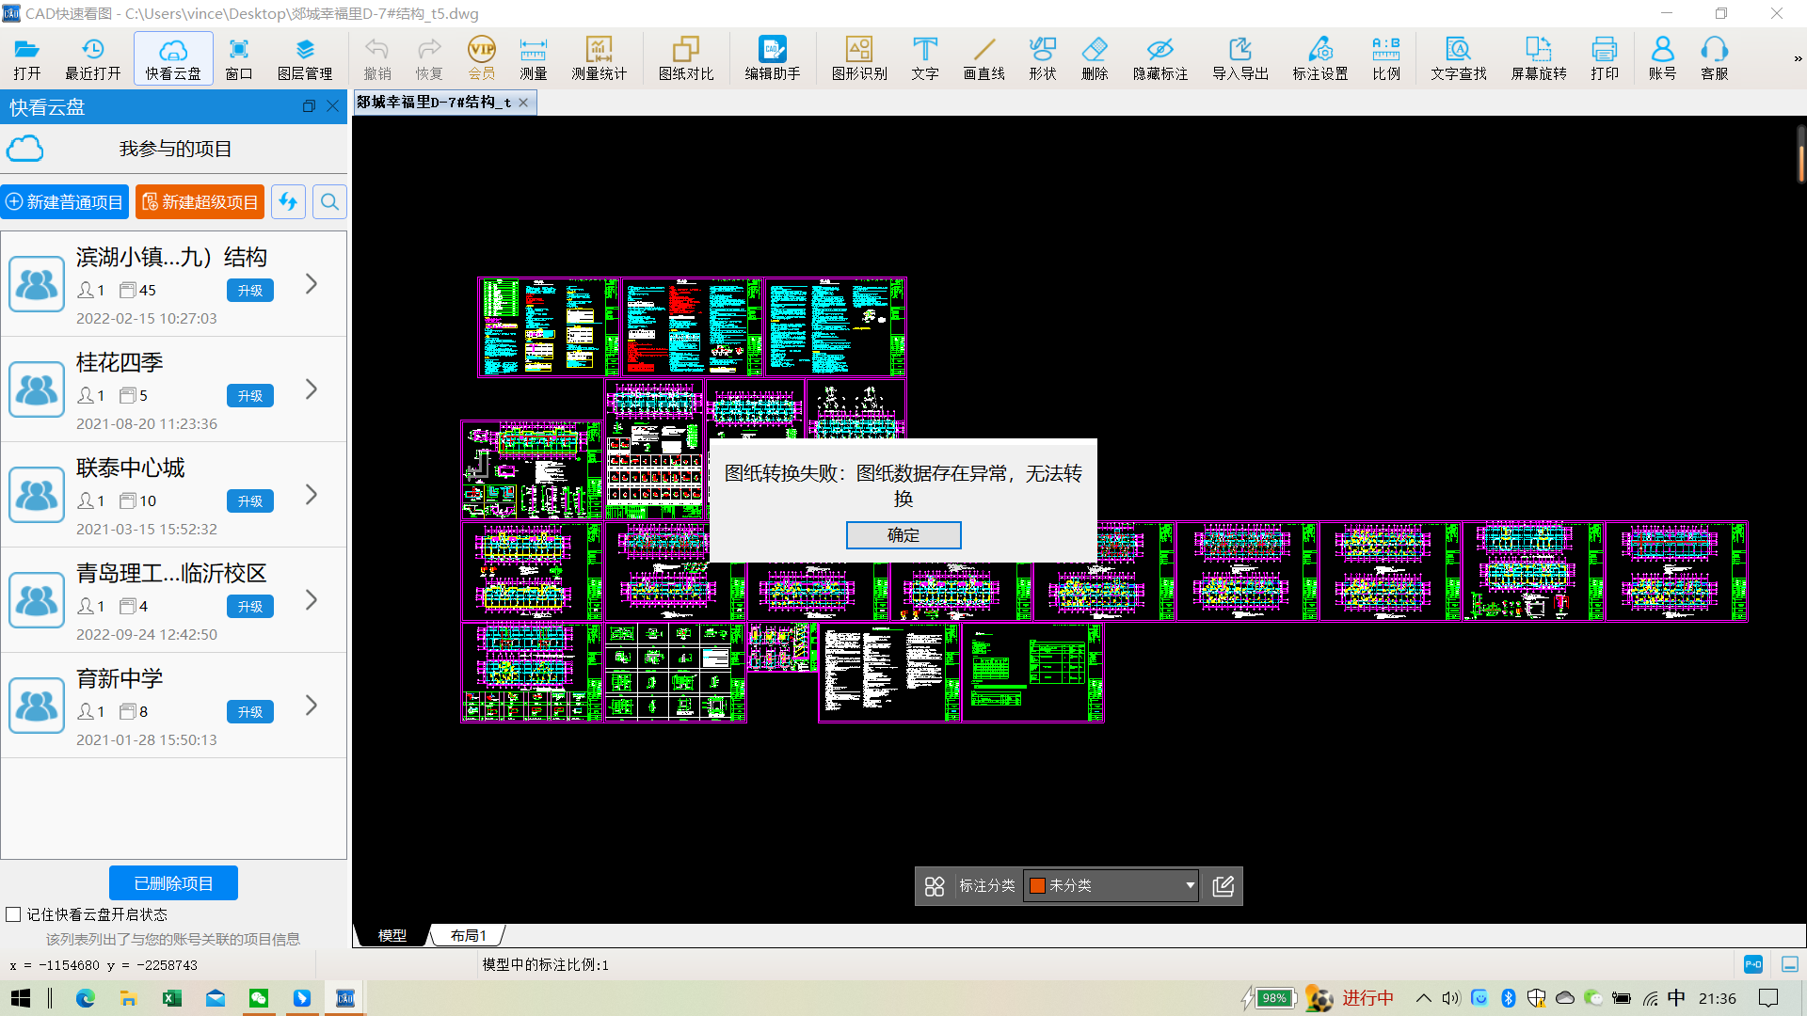1807x1016 pixels.
Task: Open the 账号 account menu
Action: pos(1662,58)
